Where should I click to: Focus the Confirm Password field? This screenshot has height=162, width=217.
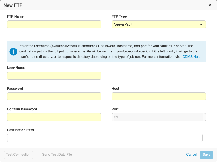click(x=54, y=117)
